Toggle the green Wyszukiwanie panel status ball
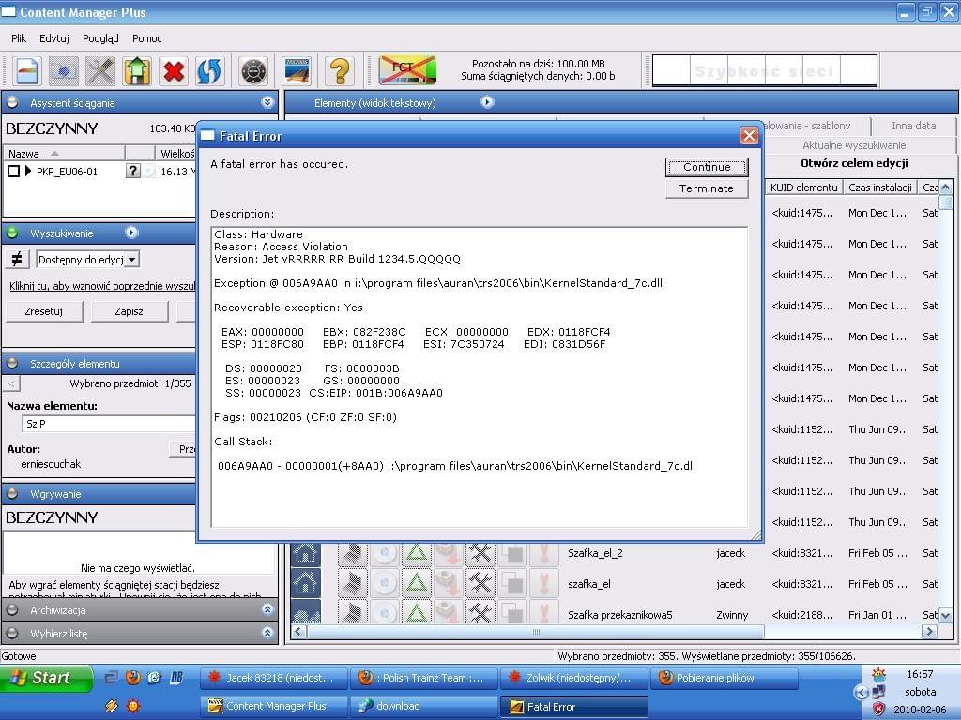 click(x=12, y=232)
